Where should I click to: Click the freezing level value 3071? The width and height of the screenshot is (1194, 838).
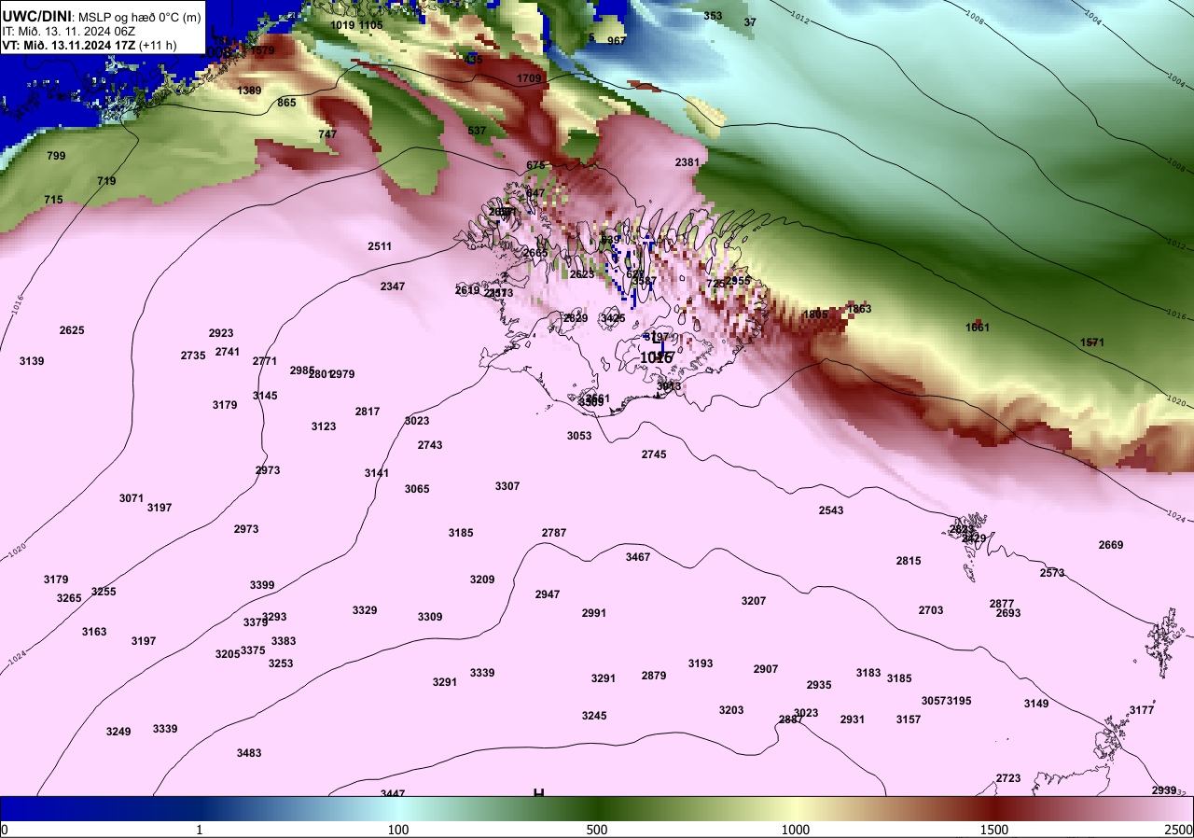click(x=132, y=498)
